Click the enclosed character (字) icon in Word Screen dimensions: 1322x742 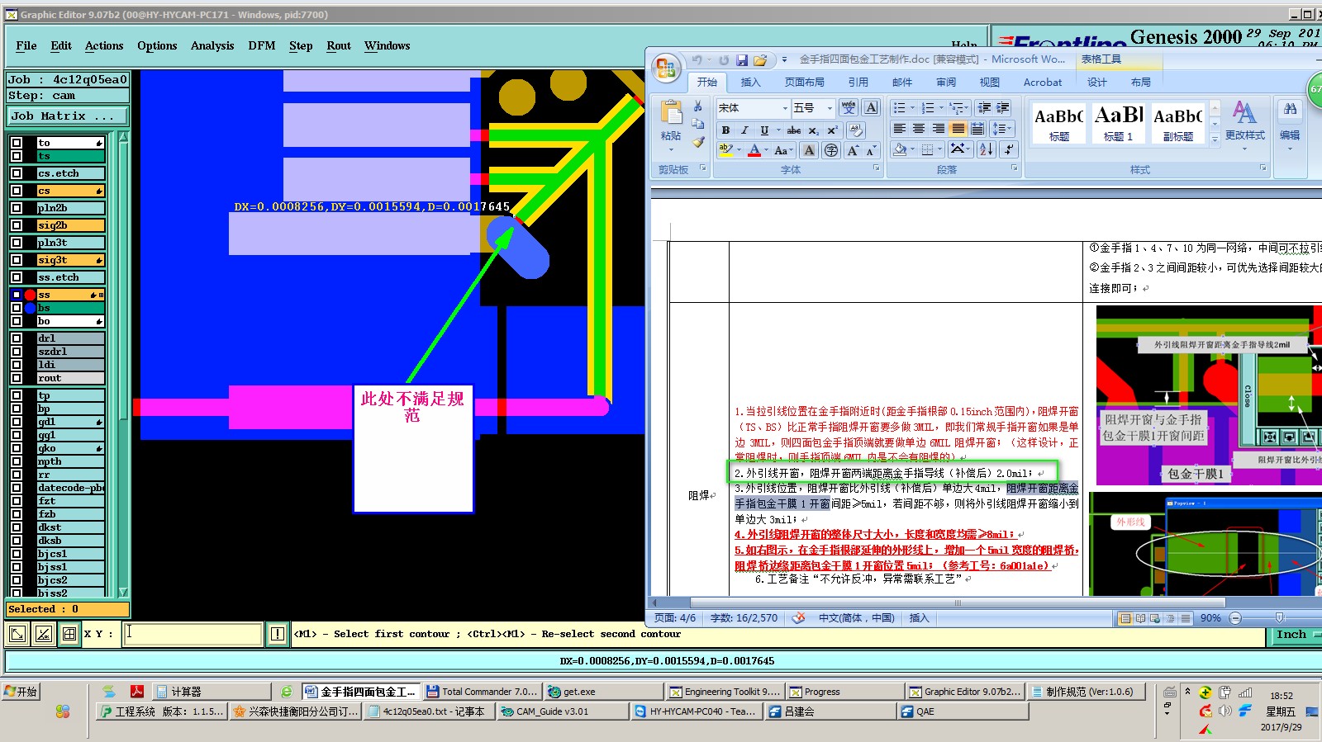tap(831, 150)
